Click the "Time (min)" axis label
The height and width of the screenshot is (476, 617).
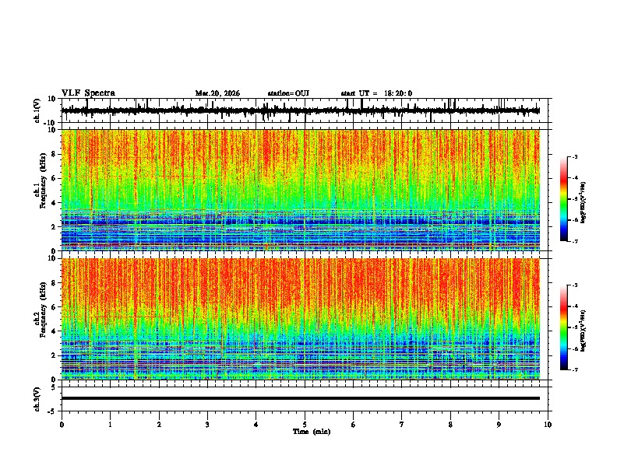(312, 432)
